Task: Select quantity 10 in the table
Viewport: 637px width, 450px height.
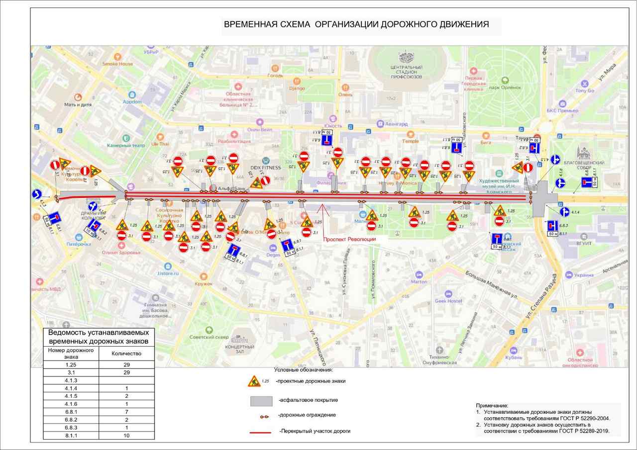Action: coord(126,436)
